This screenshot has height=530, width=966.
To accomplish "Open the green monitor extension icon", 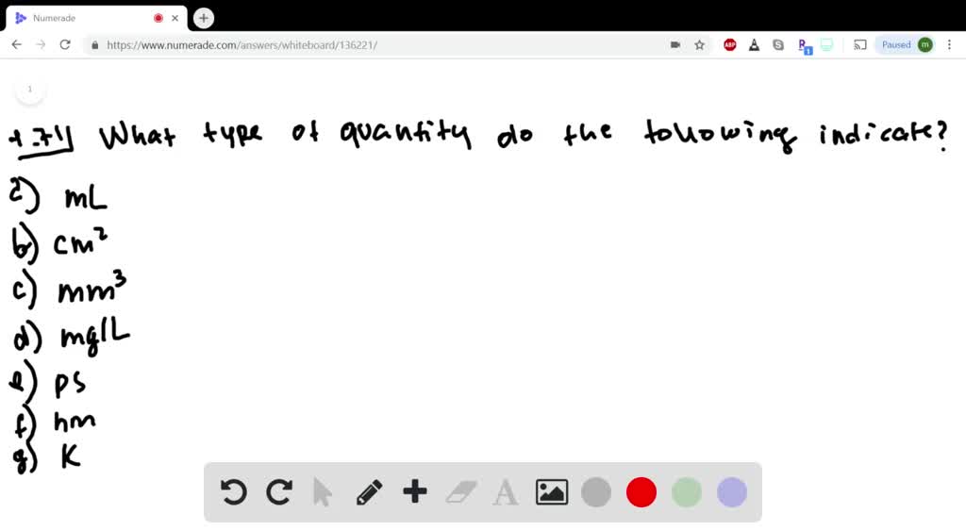I will point(826,45).
